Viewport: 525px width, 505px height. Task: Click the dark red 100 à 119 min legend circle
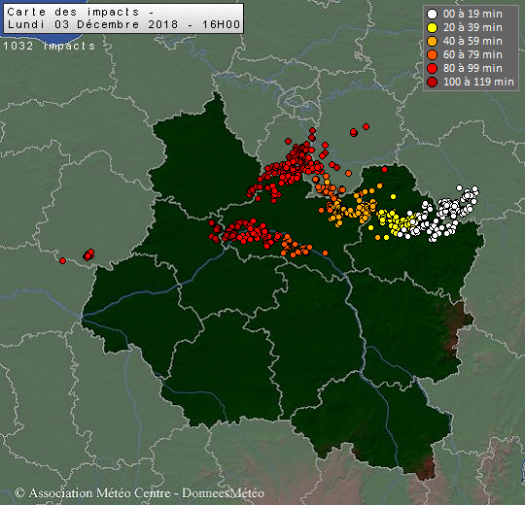[x=433, y=82]
